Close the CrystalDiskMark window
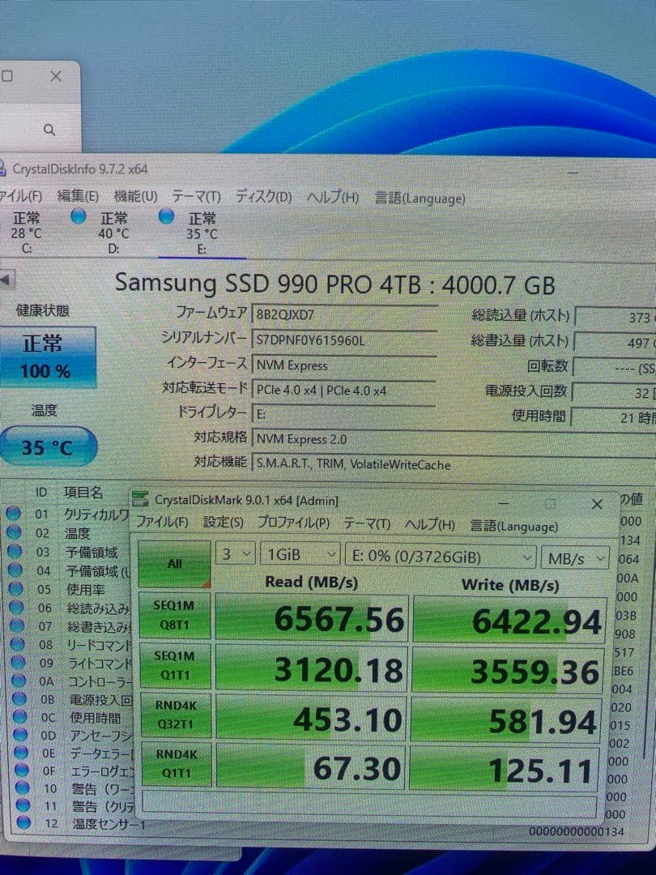This screenshot has height=875, width=656. tap(596, 504)
